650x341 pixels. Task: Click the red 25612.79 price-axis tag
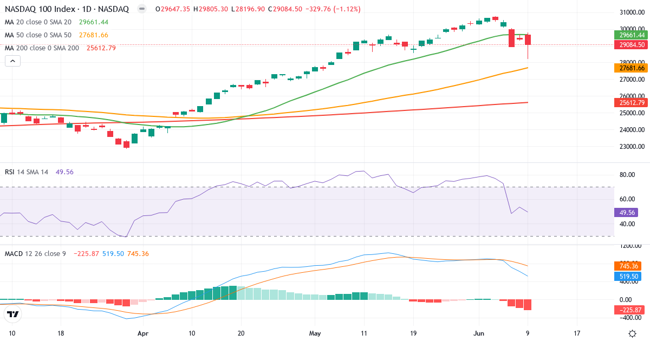coord(631,103)
